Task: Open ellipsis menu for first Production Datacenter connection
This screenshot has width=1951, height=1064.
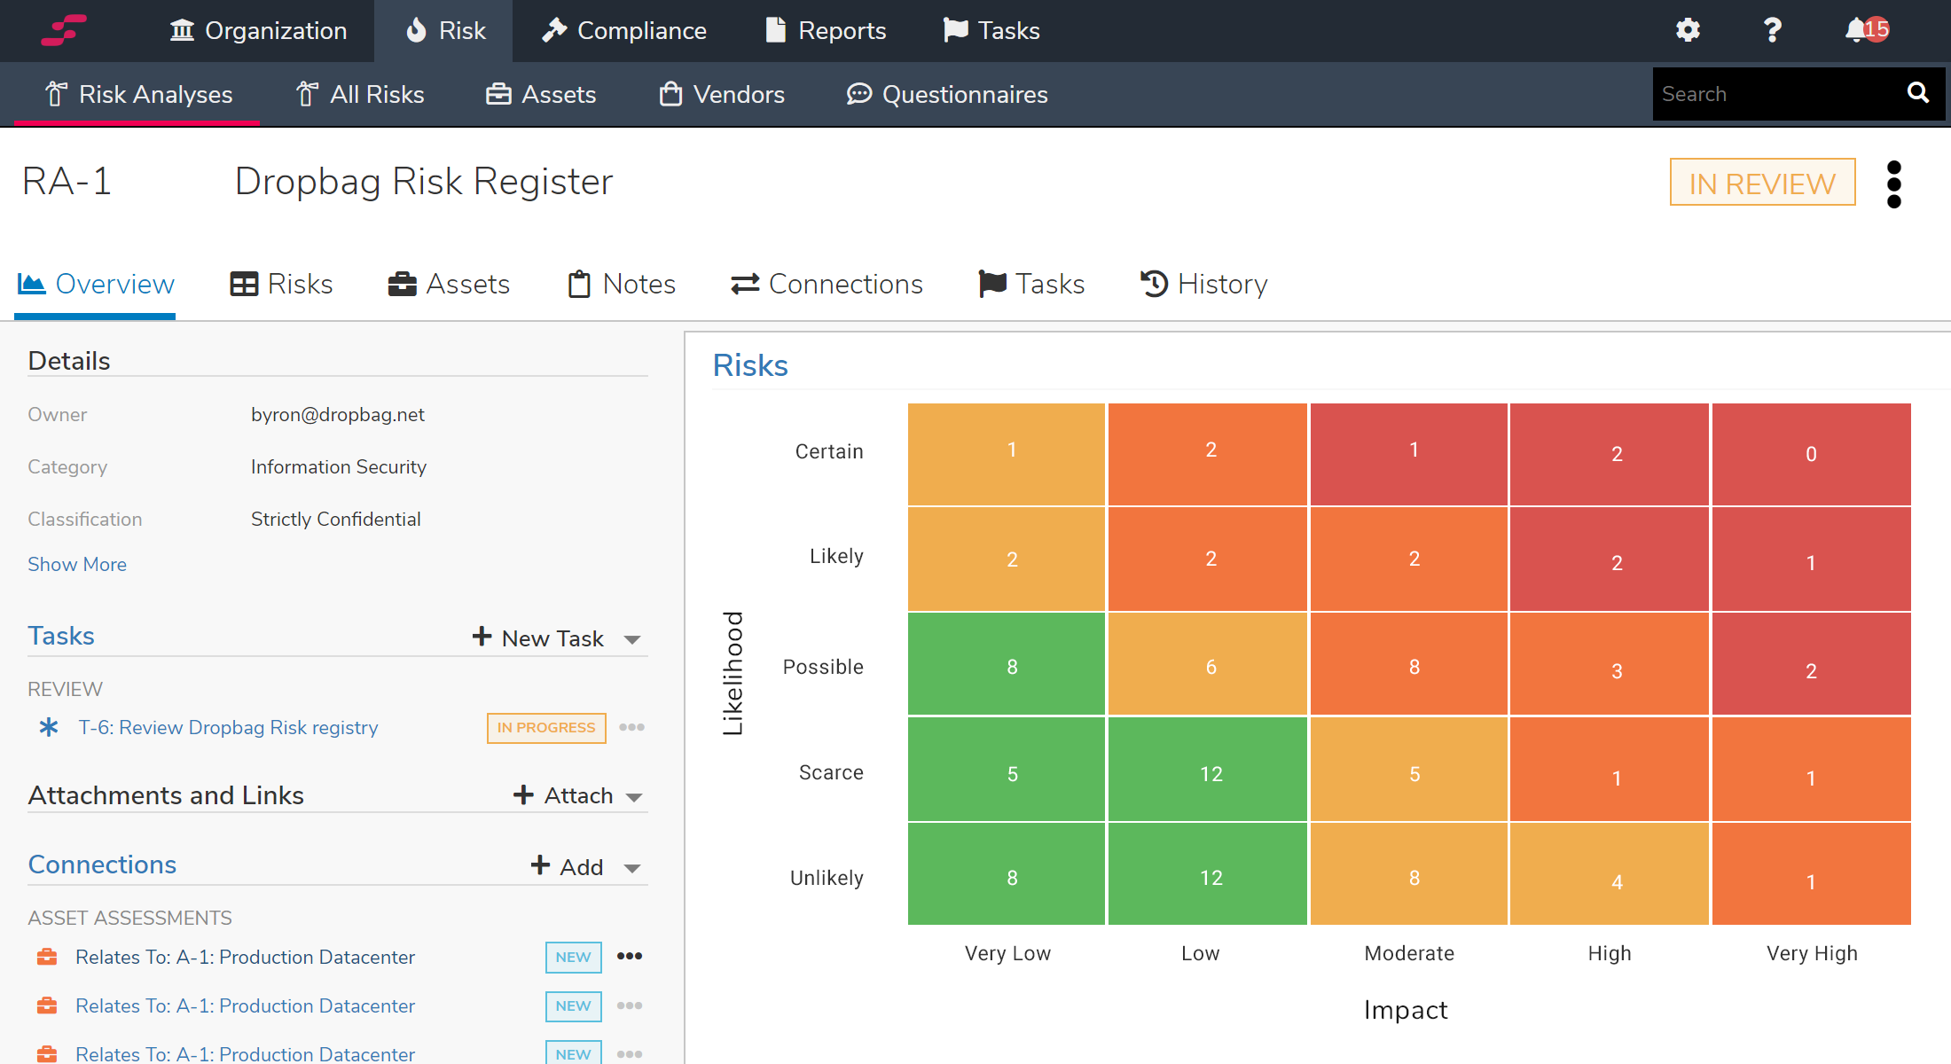Action: coord(630,956)
